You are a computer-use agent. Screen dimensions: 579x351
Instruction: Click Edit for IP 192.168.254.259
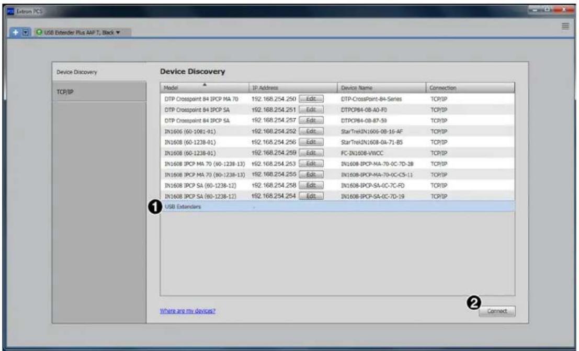[311, 153]
